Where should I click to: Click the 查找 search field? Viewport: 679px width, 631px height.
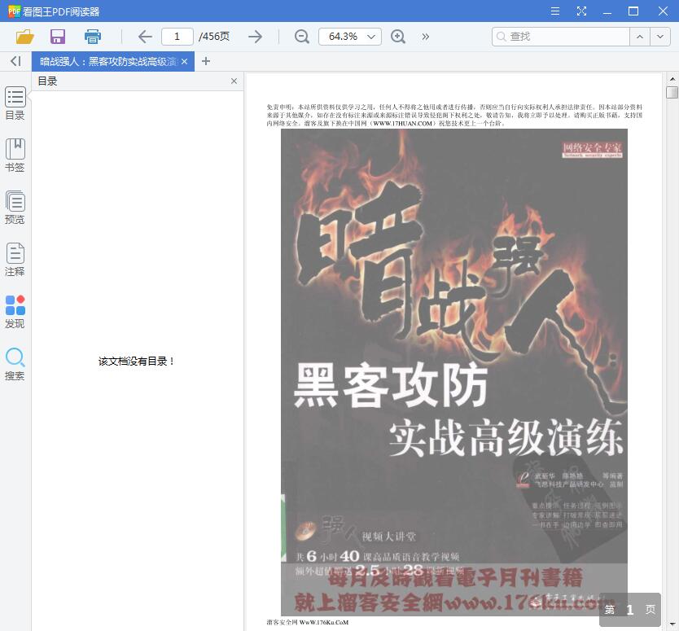click(x=561, y=37)
